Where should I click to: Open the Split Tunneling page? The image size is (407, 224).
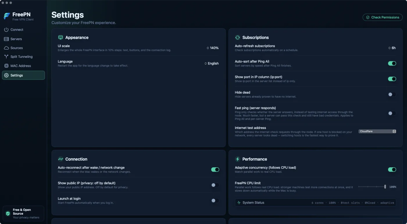(x=24, y=57)
